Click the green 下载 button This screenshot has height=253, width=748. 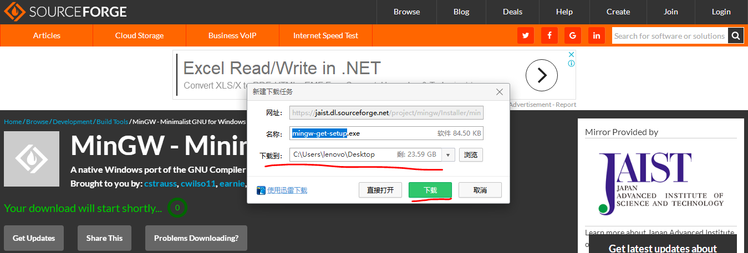pos(430,190)
